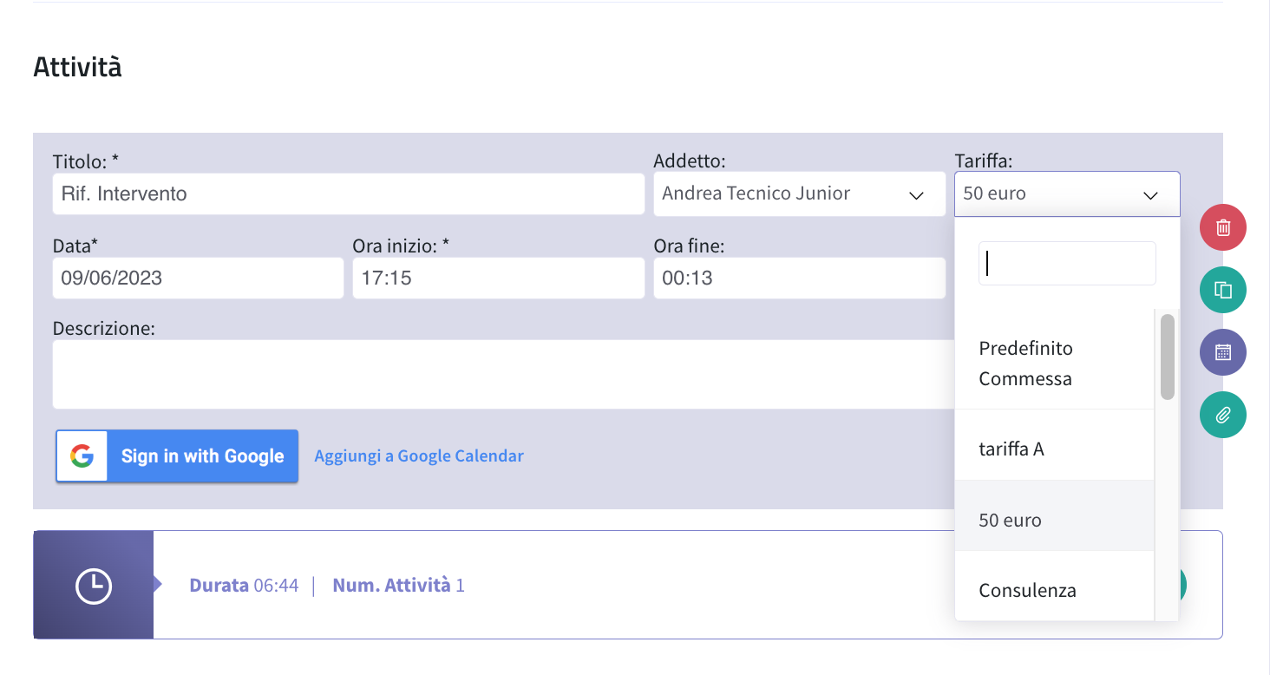1270x675 pixels.
Task: Click the Durata 06:44 text
Action: (x=244, y=586)
